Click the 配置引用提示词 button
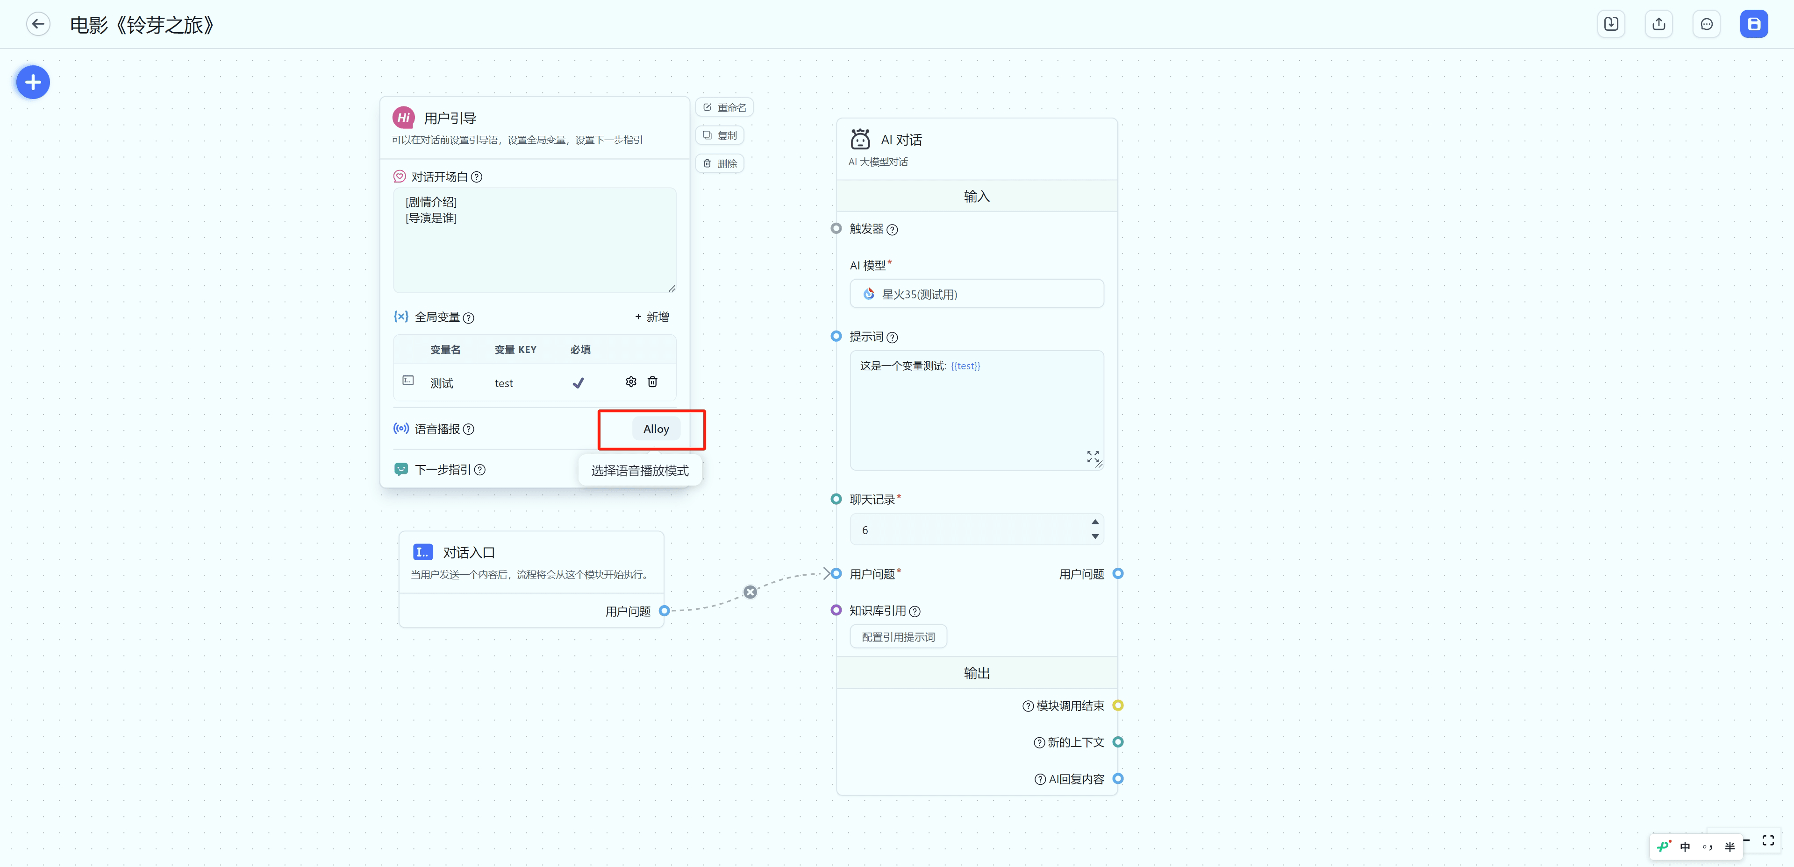This screenshot has height=867, width=1794. point(898,637)
